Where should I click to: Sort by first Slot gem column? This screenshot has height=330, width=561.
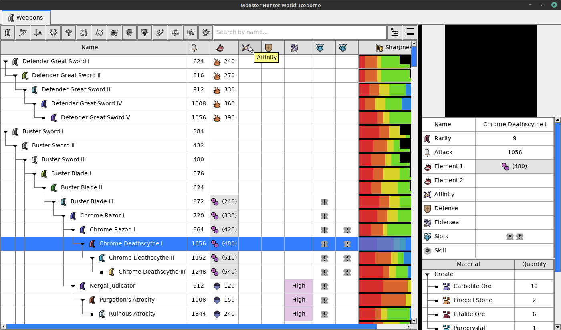click(320, 48)
